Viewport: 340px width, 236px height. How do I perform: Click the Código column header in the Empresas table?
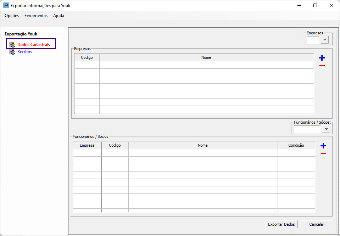tap(87, 57)
